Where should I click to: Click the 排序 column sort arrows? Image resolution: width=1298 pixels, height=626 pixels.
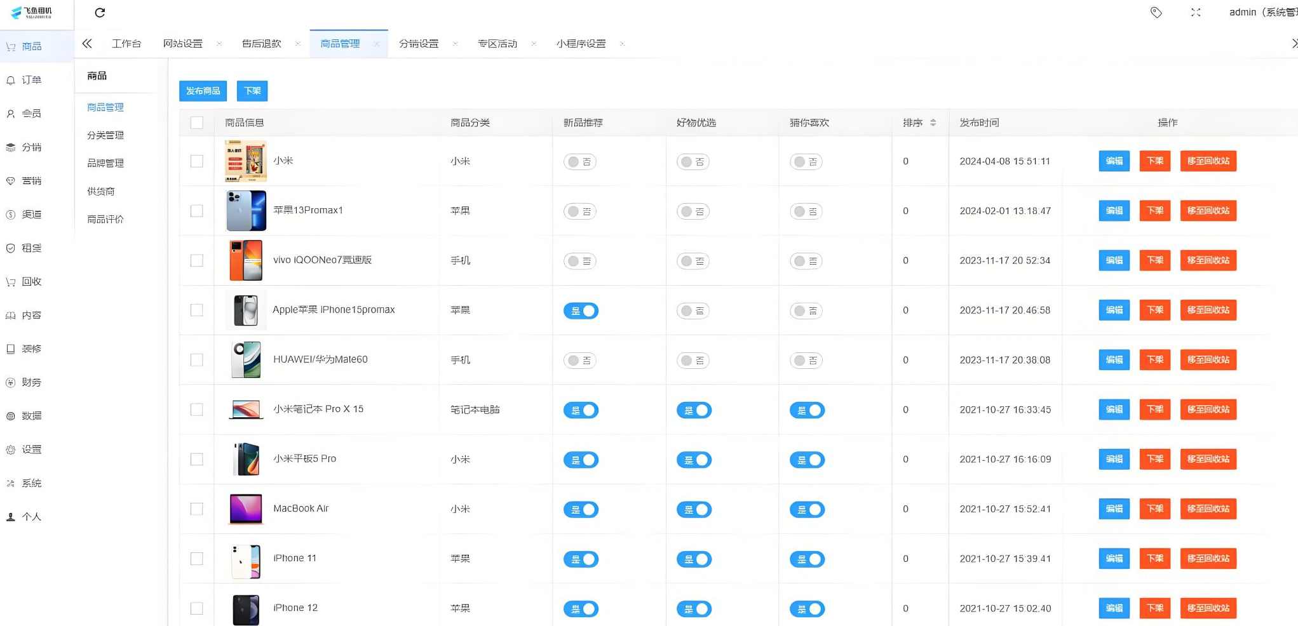coord(933,123)
